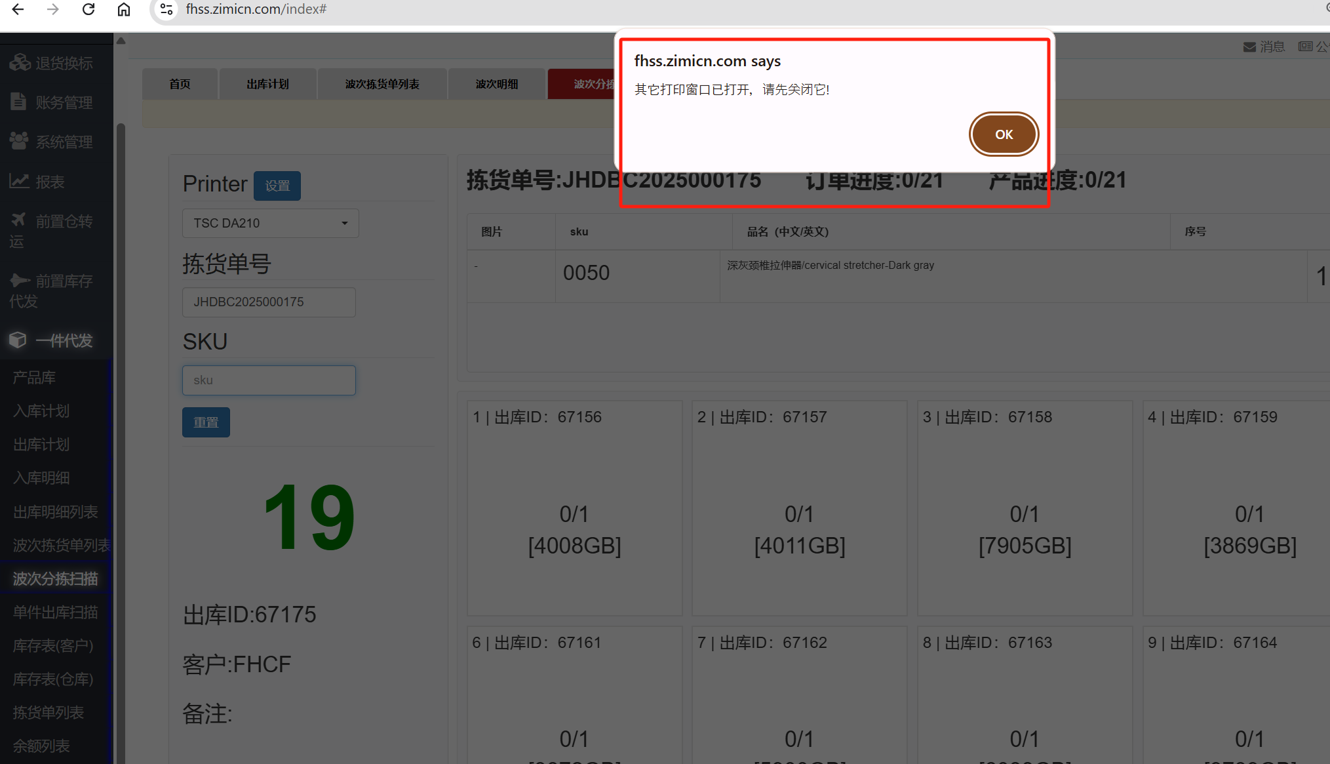Screen dimensions: 1330x764
Task: Click the browser home icon
Action: click(124, 9)
